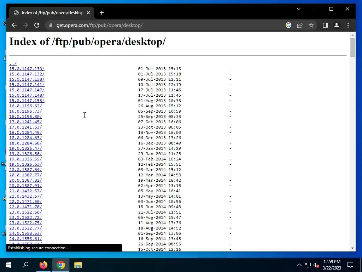Screen dimensions: 362x272
Task: Open the 24.0.1558.53/ directory link
Action: point(25,234)
